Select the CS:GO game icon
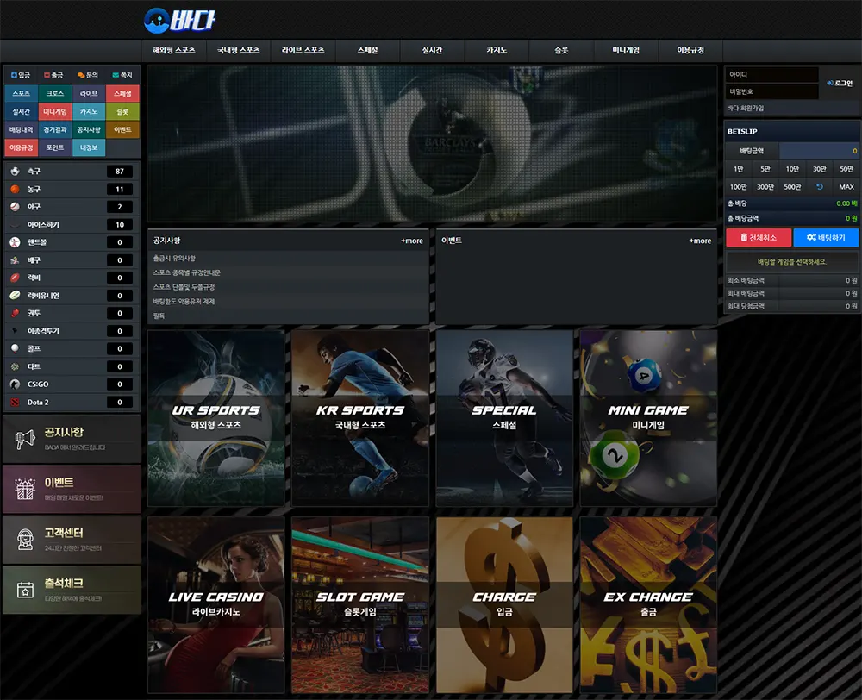This screenshot has width=862, height=700. [x=15, y=384]
